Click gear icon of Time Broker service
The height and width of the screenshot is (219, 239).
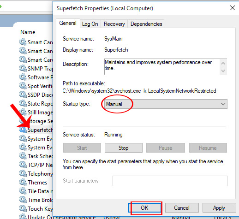23,200
